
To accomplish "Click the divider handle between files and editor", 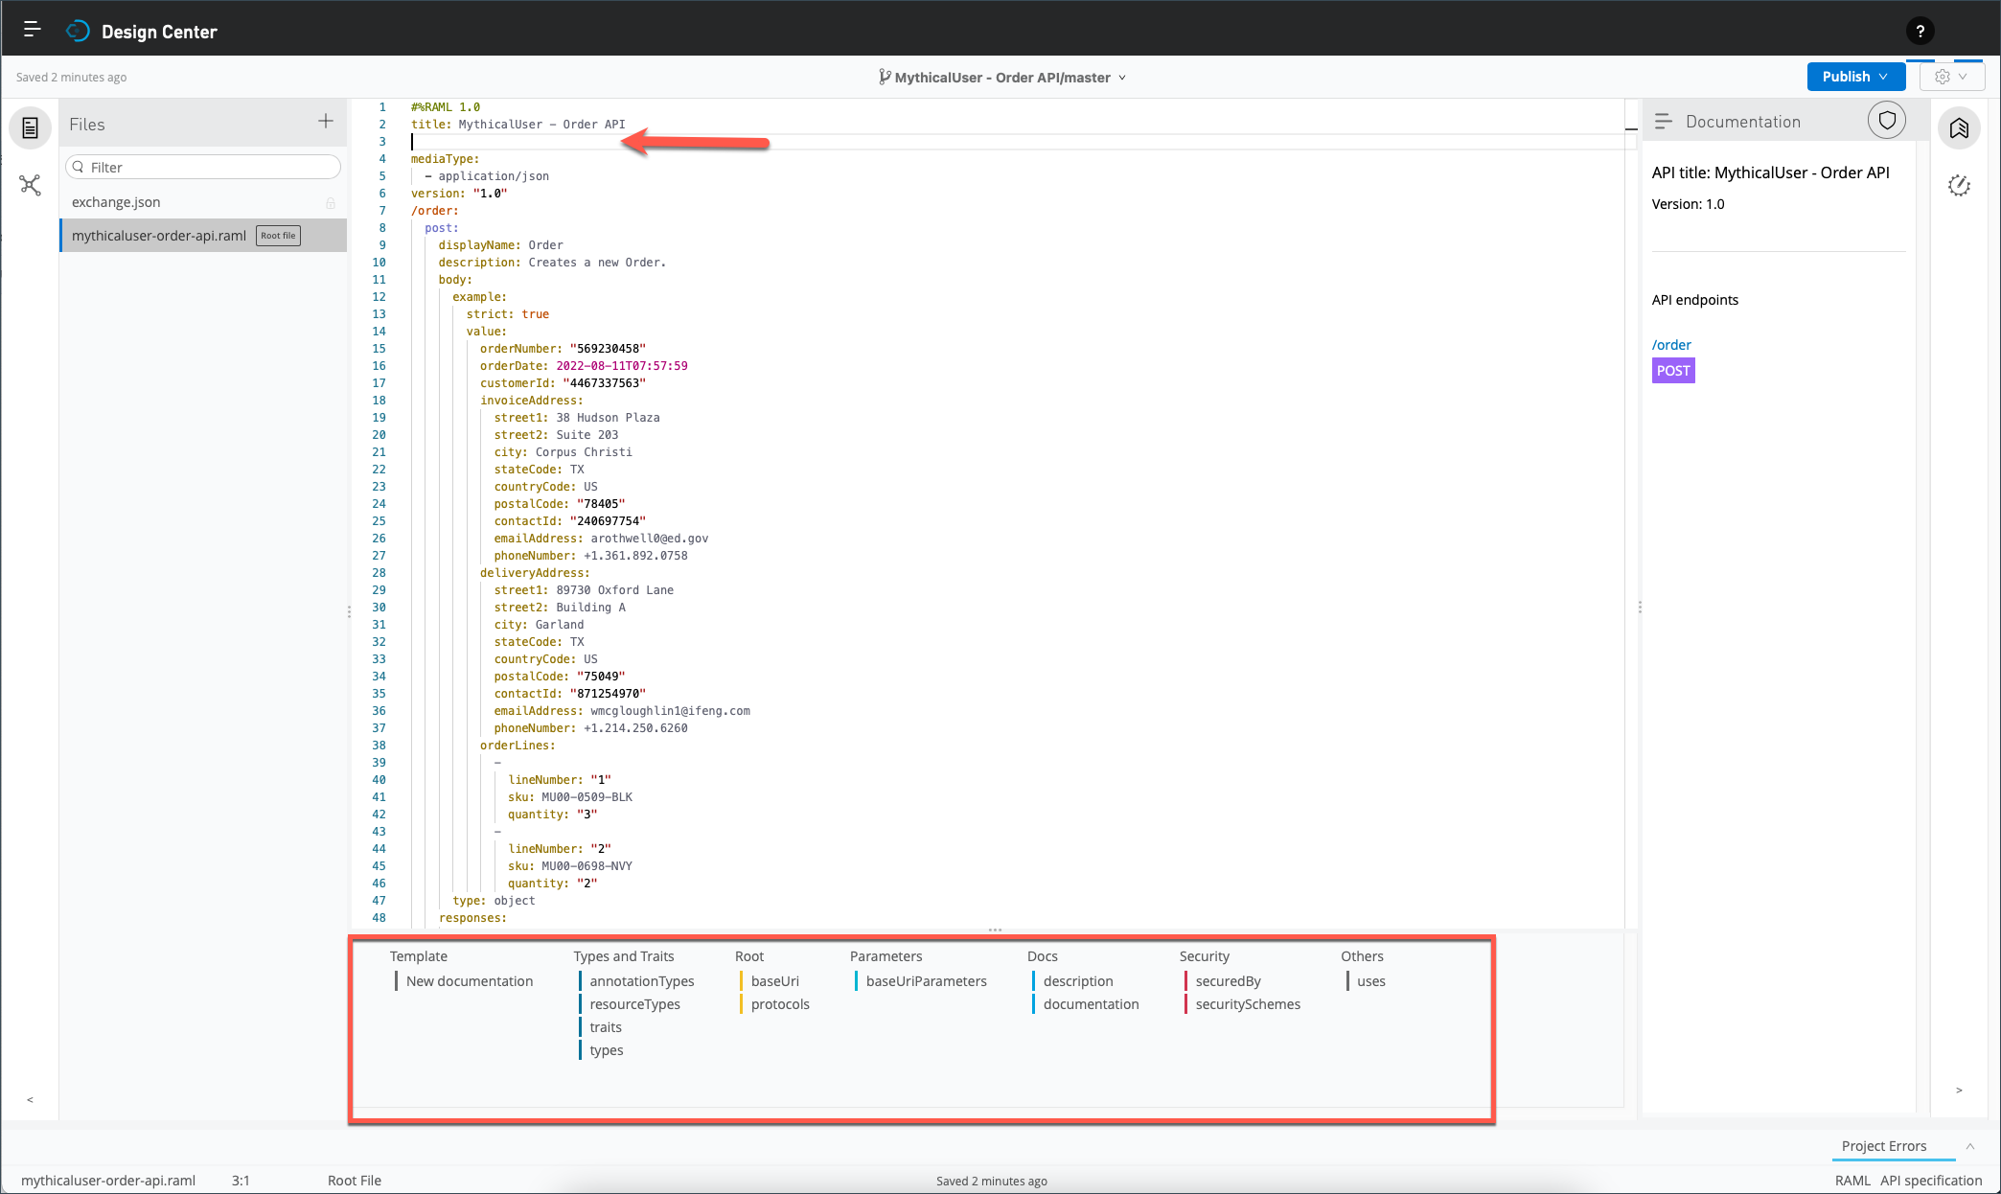I will click(349, 611).
